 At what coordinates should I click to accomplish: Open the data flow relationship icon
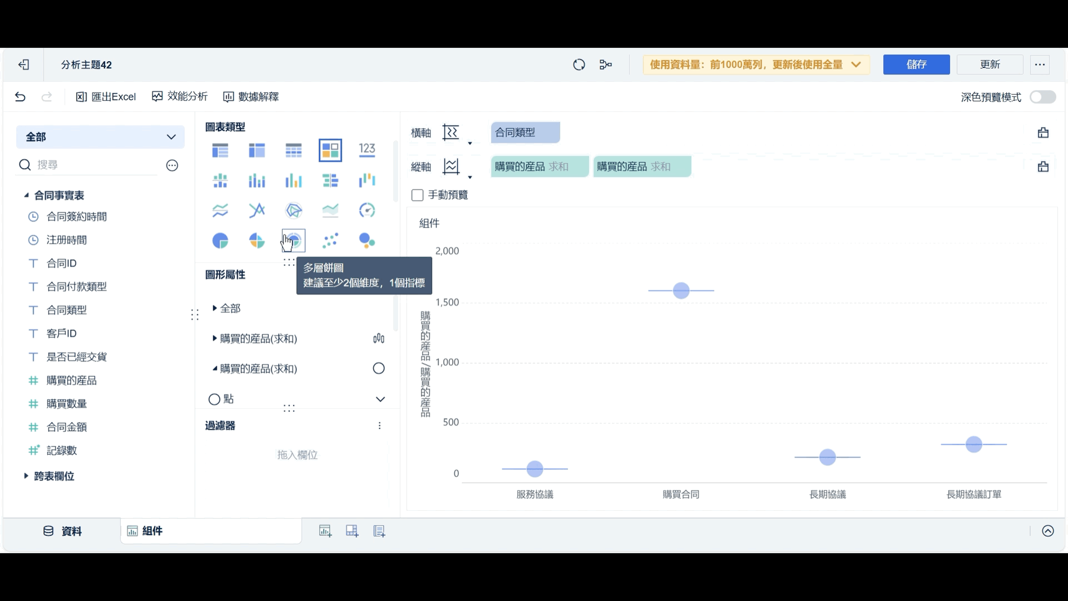click(606, 65)
